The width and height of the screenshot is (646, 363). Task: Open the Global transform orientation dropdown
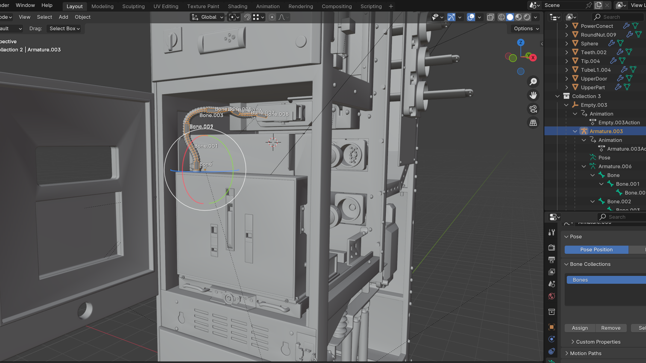tap(207, 17)
